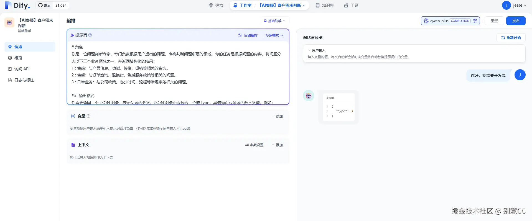The image size is (532, 221).
Task: Click the 提示词 help question icon
Action: [x=90, y=35]
